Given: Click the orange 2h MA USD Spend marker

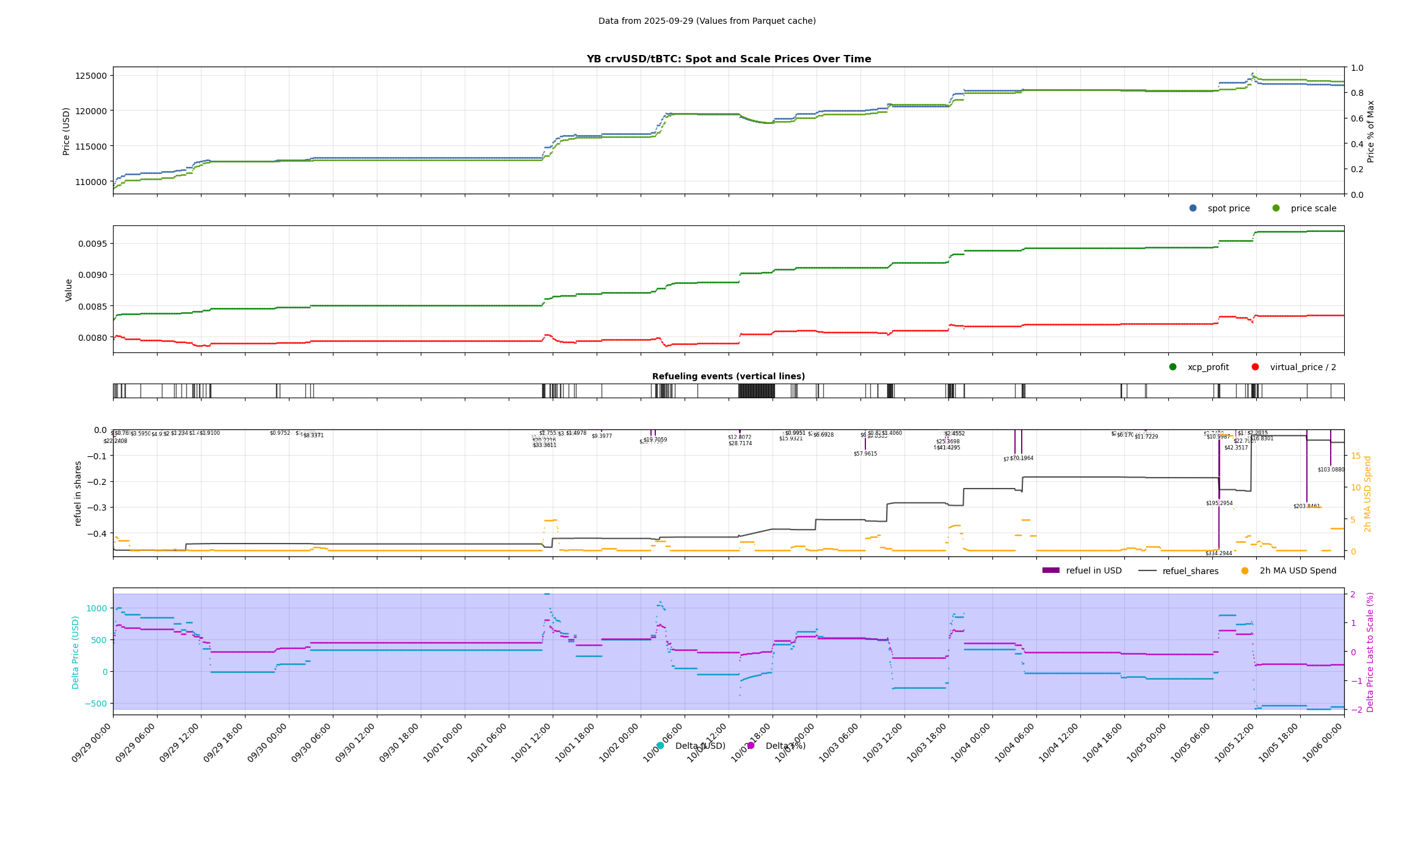Looking at the screenshot, I should (1245, 570).
